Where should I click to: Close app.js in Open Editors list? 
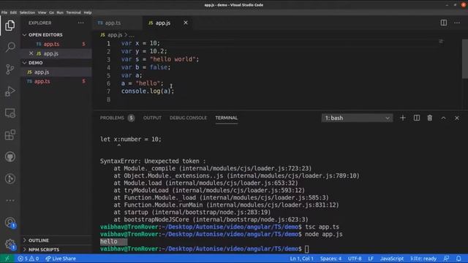point(31,53)
